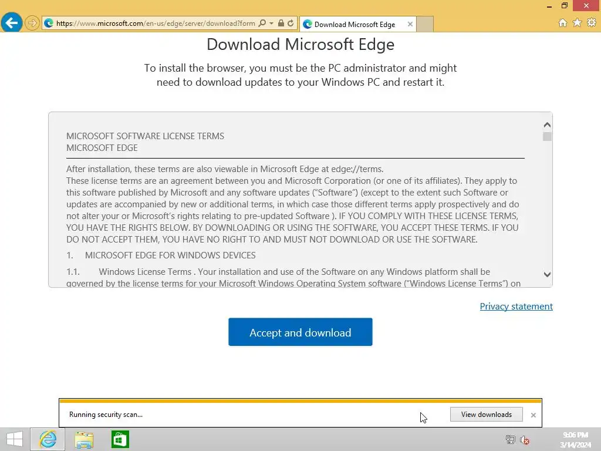
Task: Restore down the browser window
Action: pyautogui.click(x=564, y=5)
